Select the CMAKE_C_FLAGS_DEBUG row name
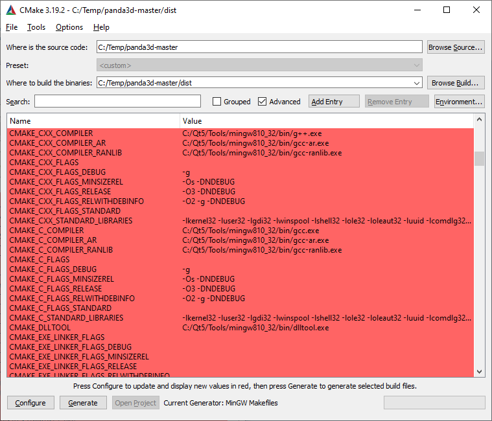492x421 pixels. [x=53, y=269]
